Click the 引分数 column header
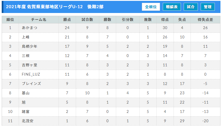 (127, 19)
